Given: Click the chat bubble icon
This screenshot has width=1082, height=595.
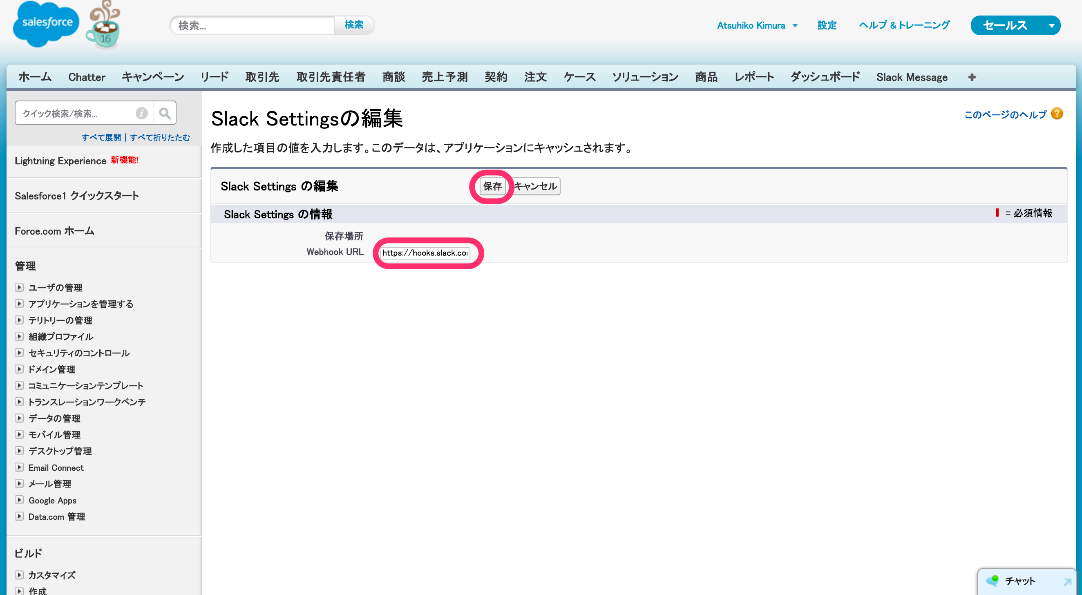Looking at the screenshot, I should click(993, 581).
